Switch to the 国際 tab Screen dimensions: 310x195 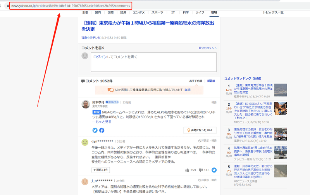click(x=110, y=12)
